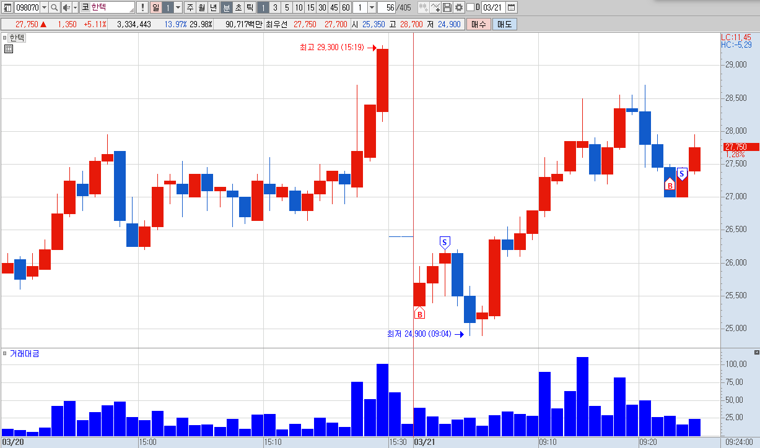Select the 10-minute interval
Viewport: 760px width, 448px height.
[x=299, y=7]
